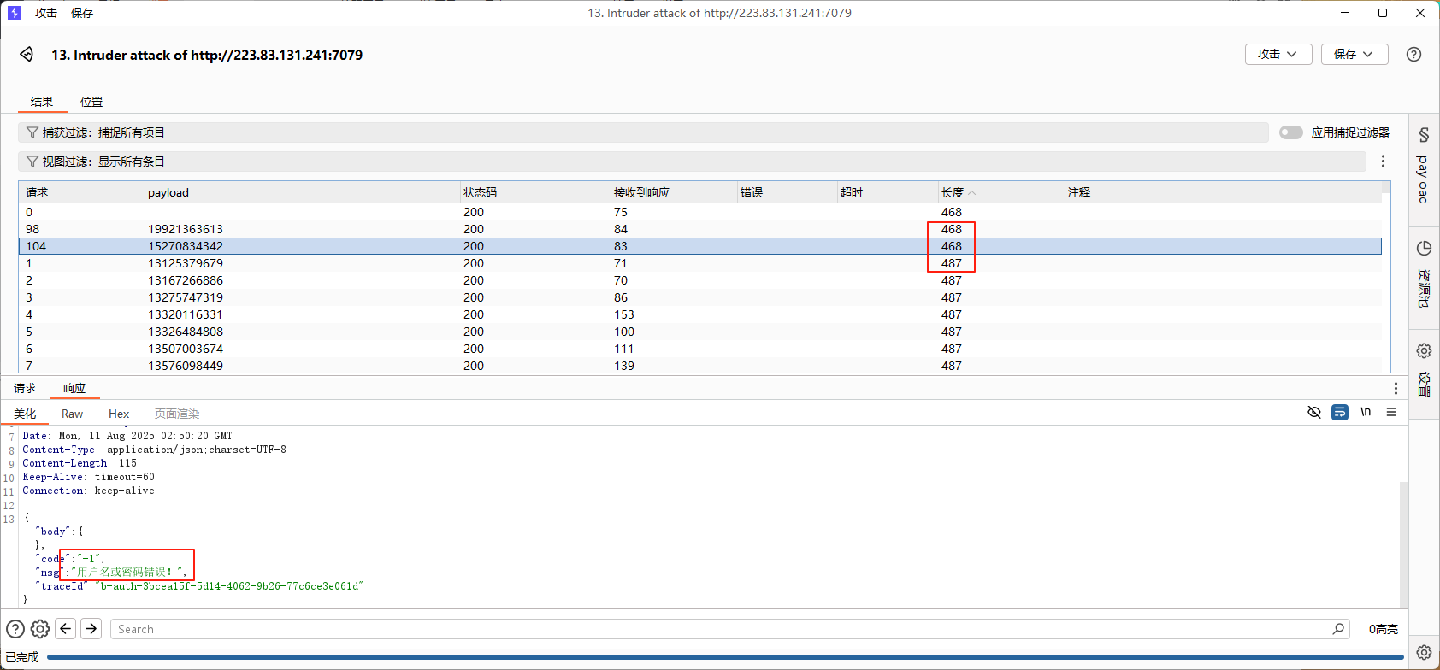Click the search settings gear icon
The height and width of the screenshot is (670, 1440).
coord(40,629)
